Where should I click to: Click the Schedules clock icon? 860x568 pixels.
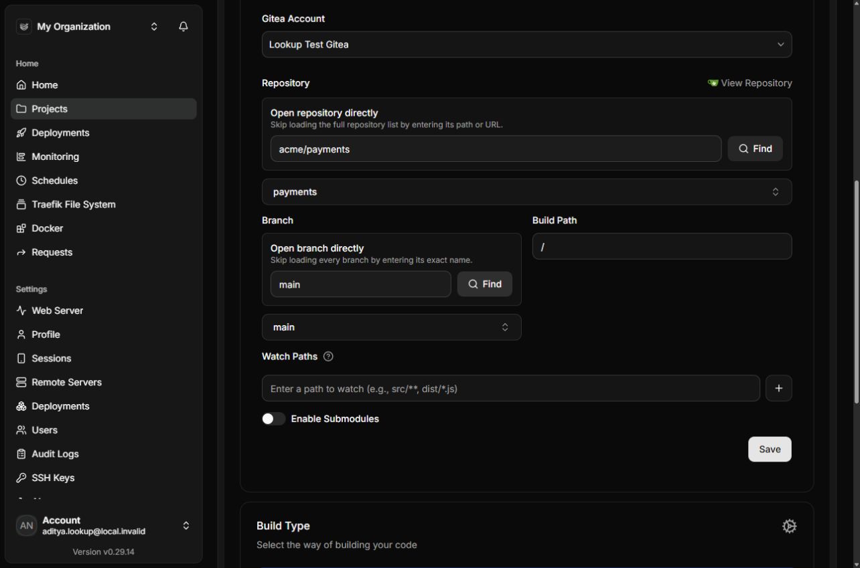click(x=21, y=181)
